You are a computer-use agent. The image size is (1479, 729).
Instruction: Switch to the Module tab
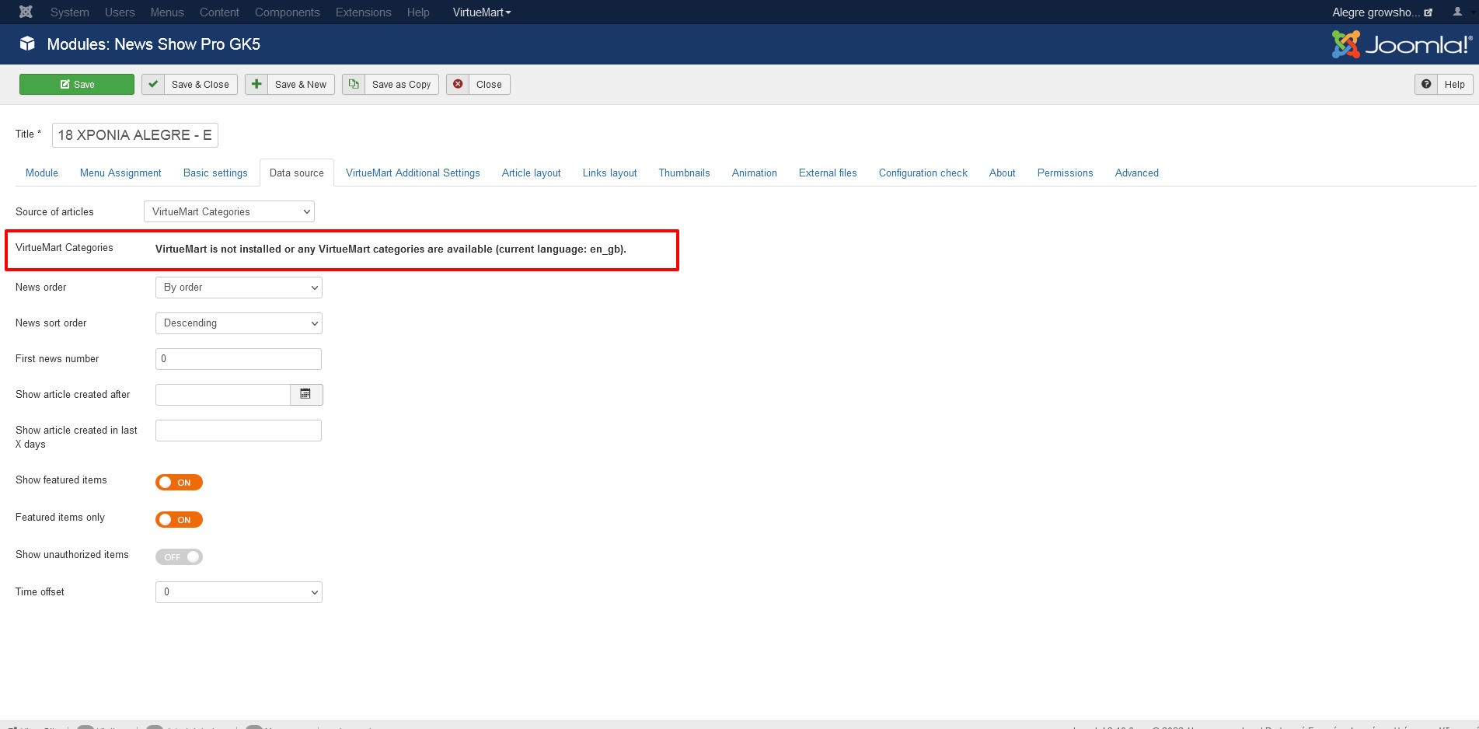[x=42, y=173]
